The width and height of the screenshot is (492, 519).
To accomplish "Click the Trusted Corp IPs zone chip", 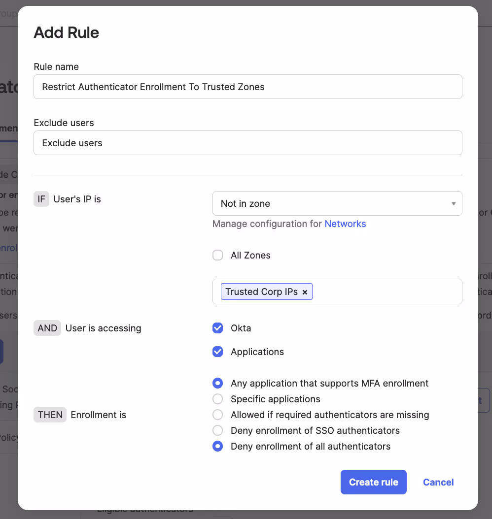I will click(x=261, y=292).
